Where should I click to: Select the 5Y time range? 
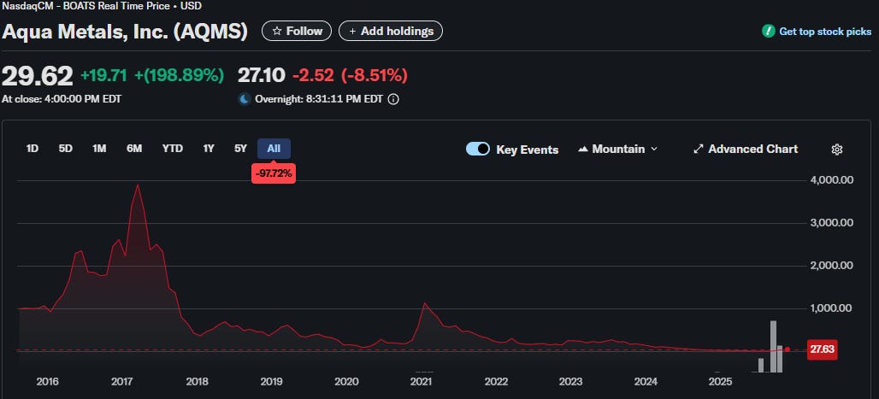pyautogui.click(x=240, y=149)
